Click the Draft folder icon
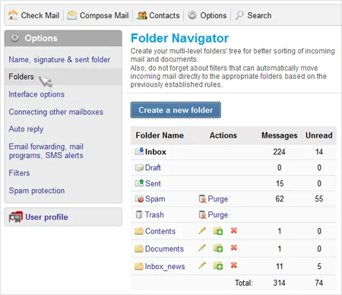 pyautogui.click(x=139, y=167)
